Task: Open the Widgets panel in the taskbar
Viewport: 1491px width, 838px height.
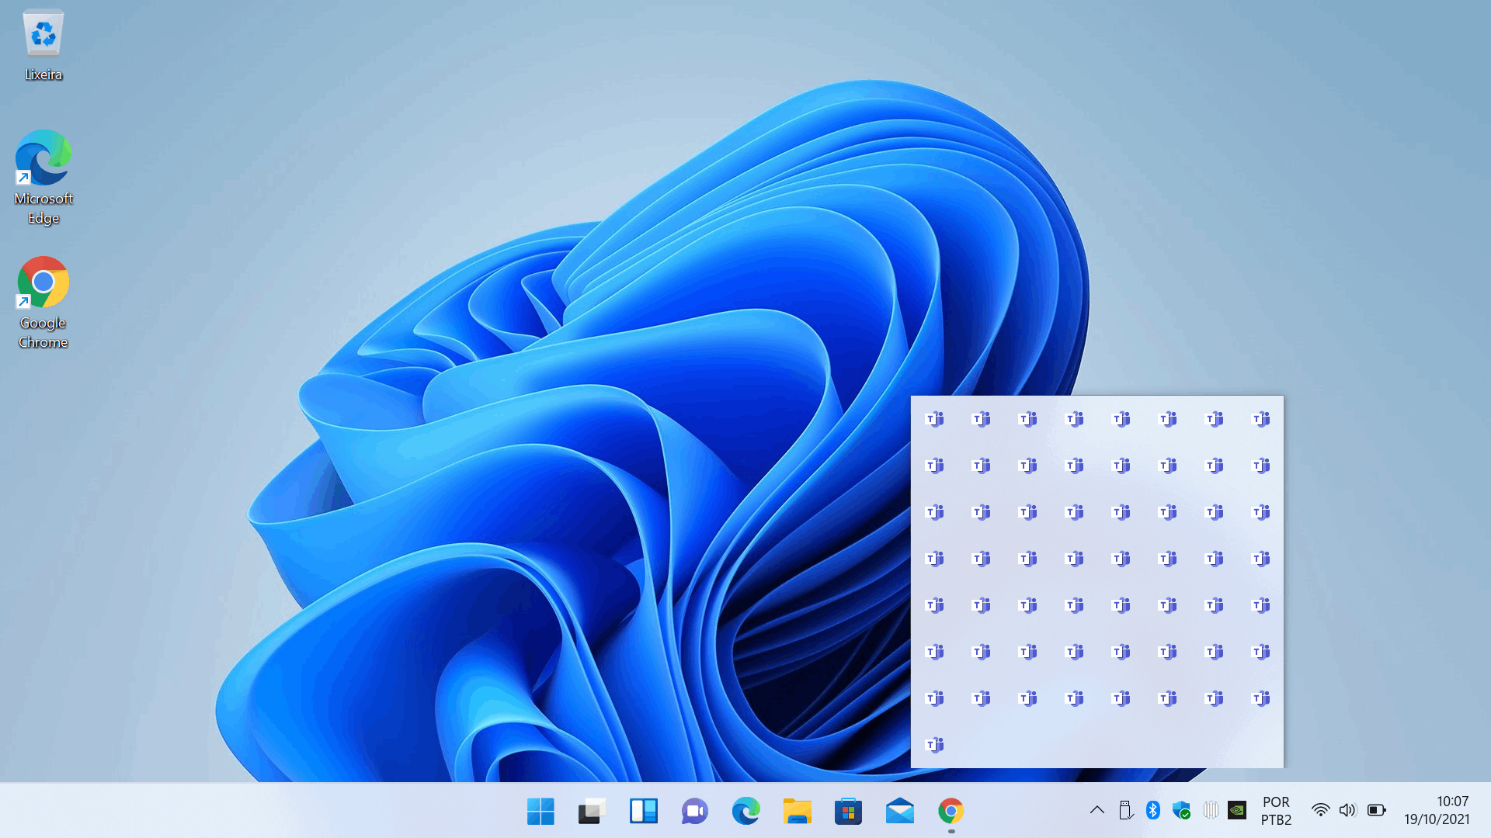Action: tap(643, 811)
